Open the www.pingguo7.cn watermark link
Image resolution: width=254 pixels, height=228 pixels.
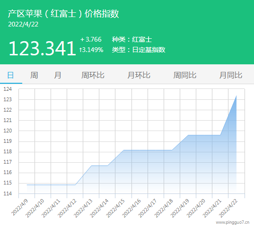click(x=232, y=222)
